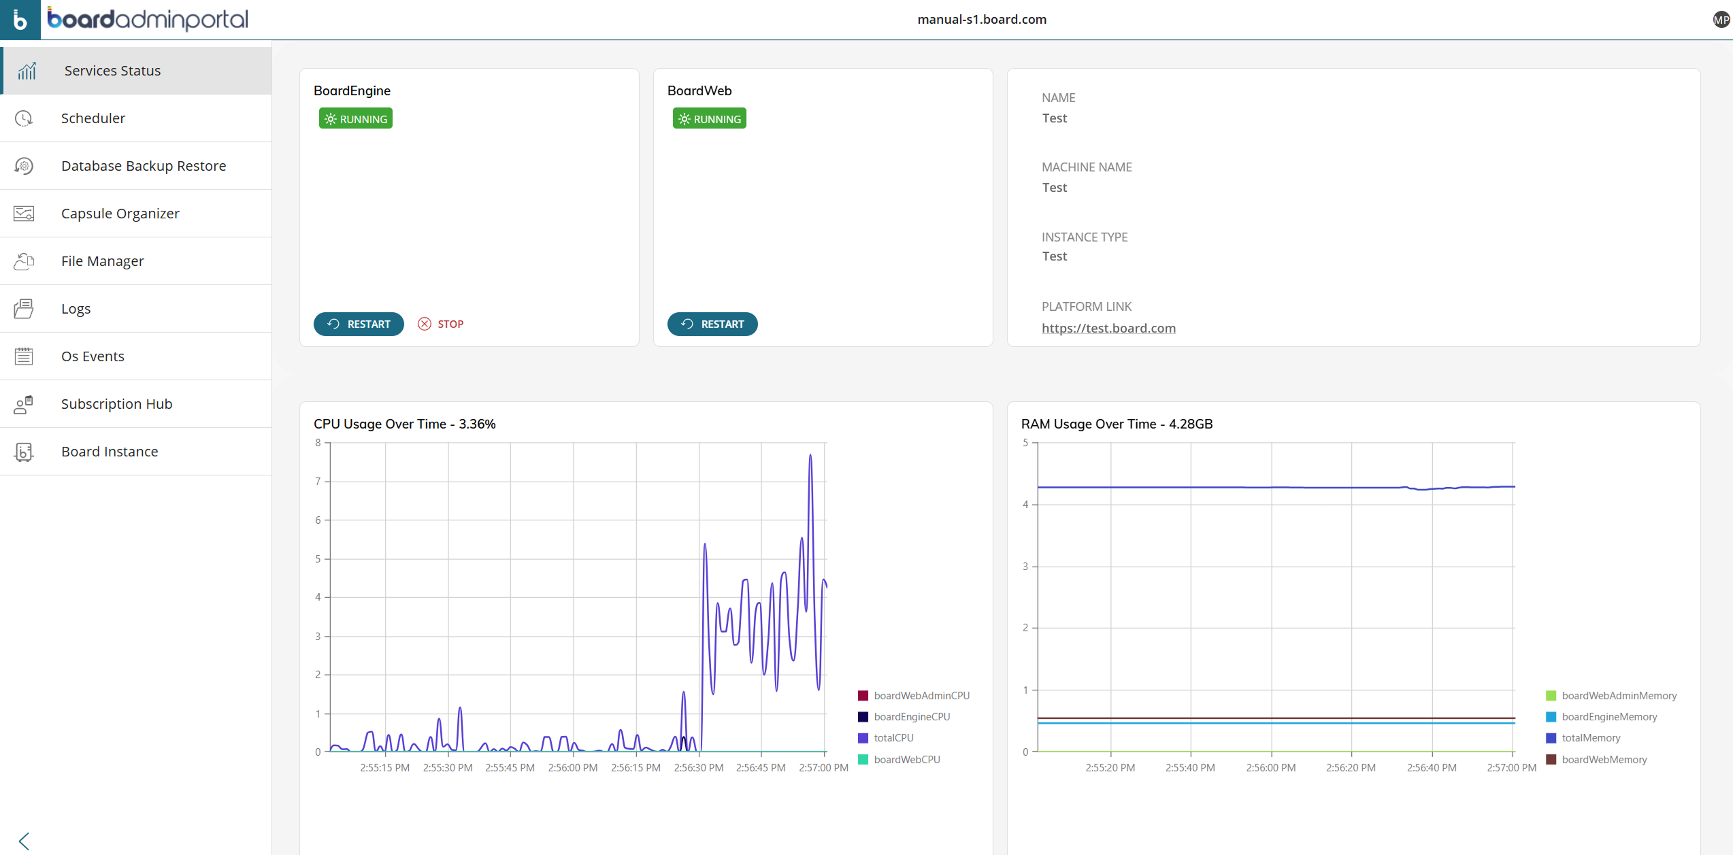Screen dimensions: 1733x855
Task: Toggle boardWebMemory legend swatch
Action: [1551, 759]
